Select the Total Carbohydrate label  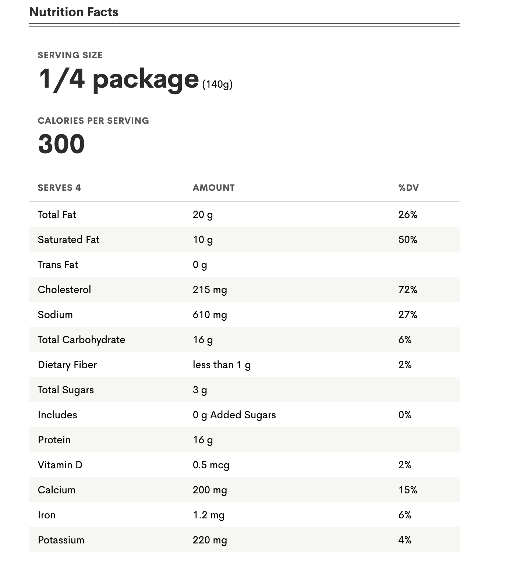point(81,340)
